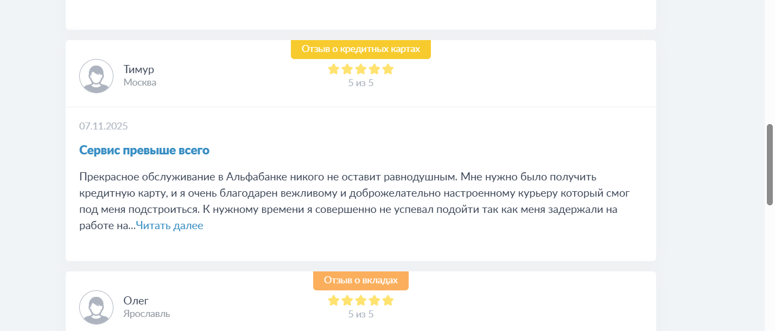
Task: Click the fifth star in Олег's rating
Action: [387, 301]
